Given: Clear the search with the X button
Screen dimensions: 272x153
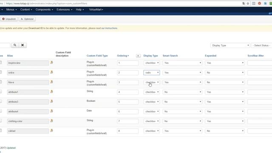Looking at the screenshot, I should tap(23, 45).
